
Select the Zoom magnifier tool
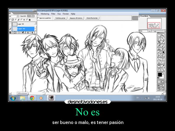click(x=163, y=70)
